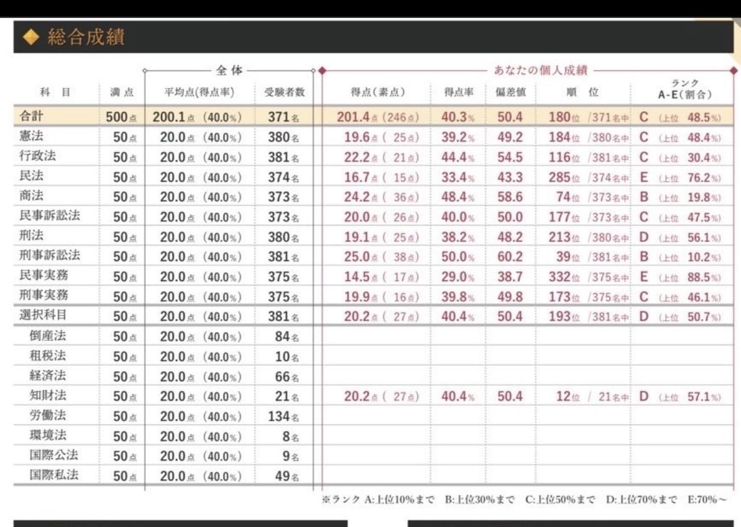Click the 科目 column header
Viewport: 741px width, 527px height.
[55, 93]
